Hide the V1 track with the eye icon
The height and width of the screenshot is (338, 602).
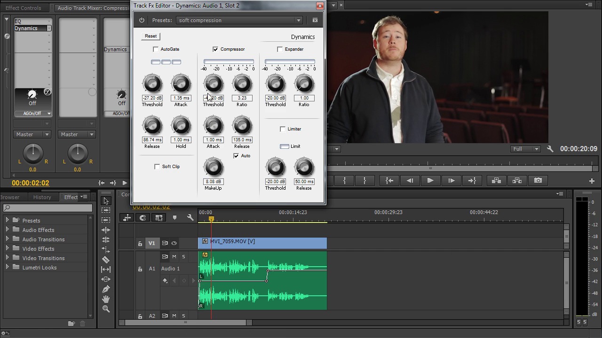174,243
